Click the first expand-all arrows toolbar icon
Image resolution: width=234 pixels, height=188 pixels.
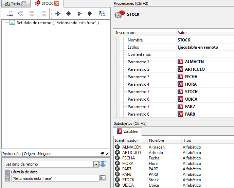point(58,14)
